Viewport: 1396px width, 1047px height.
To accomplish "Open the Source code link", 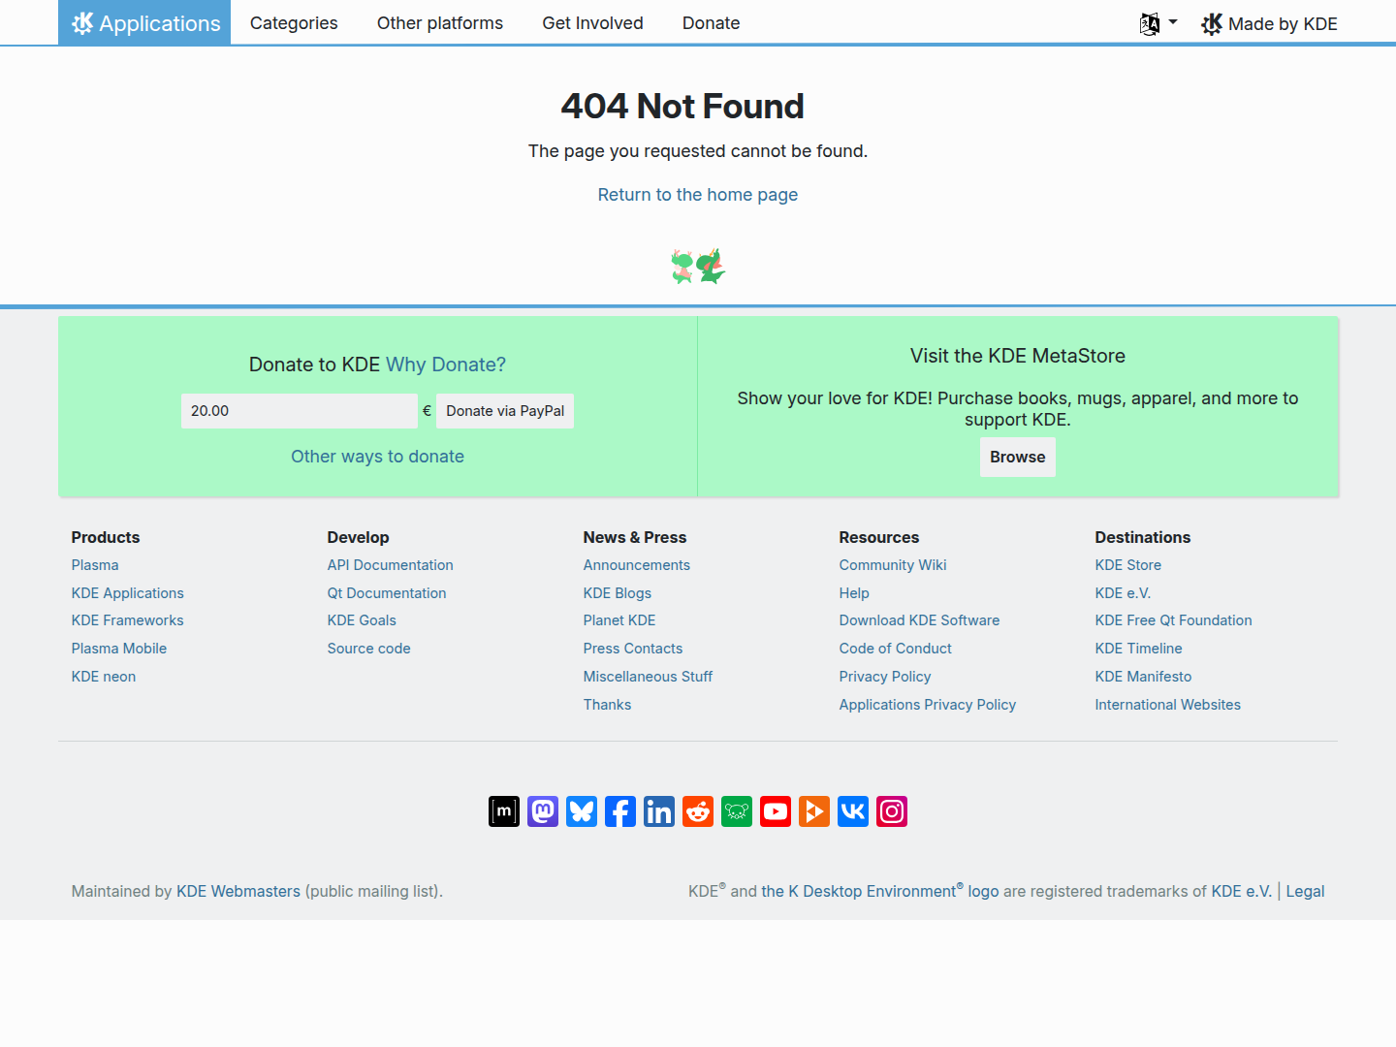I will [x=369, y=649].
